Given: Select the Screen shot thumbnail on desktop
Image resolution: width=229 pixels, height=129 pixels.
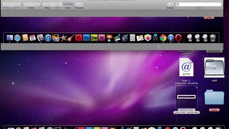Looking at the screenshot, I should coord(186,97).
